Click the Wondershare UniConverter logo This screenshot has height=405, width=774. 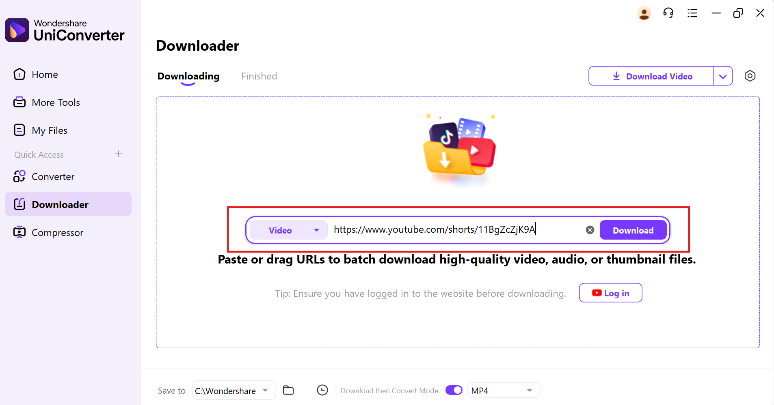click(x=65, y=30)
